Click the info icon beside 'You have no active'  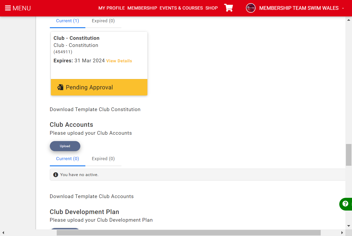point(56,174)
